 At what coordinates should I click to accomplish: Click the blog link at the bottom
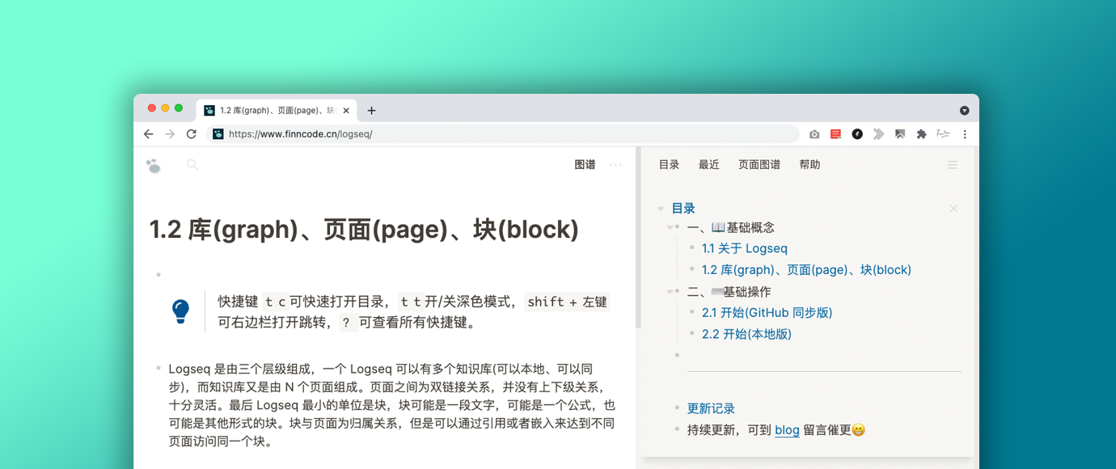pos(787,430)
